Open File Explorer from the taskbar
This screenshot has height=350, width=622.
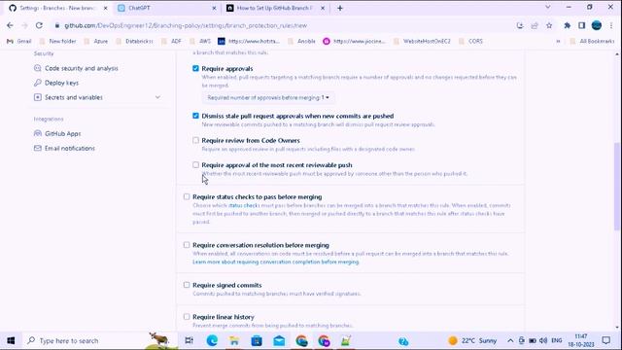tap(234, 340)
